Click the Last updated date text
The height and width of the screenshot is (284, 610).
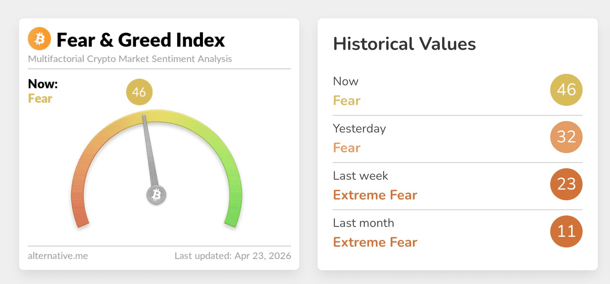(x=232, y=256)
